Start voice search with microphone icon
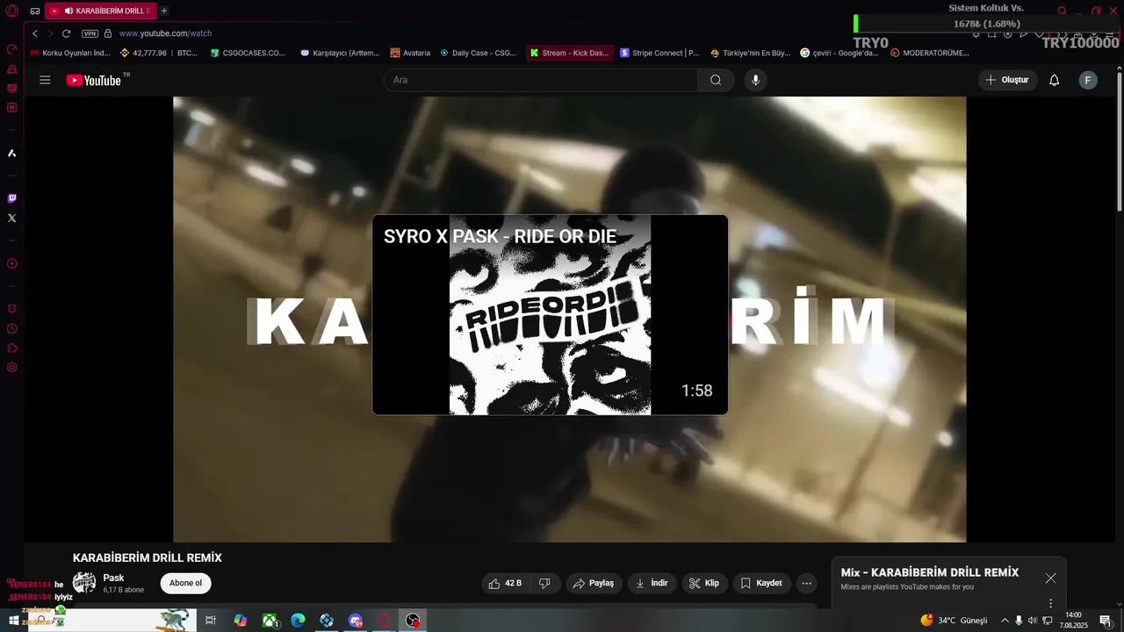This screenshot has width=1124, height=632. [755, 80]
